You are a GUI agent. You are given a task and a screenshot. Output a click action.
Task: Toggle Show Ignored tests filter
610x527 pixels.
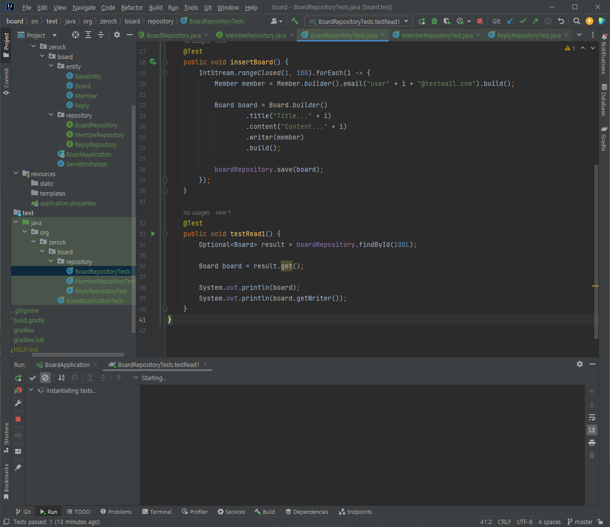45,378
